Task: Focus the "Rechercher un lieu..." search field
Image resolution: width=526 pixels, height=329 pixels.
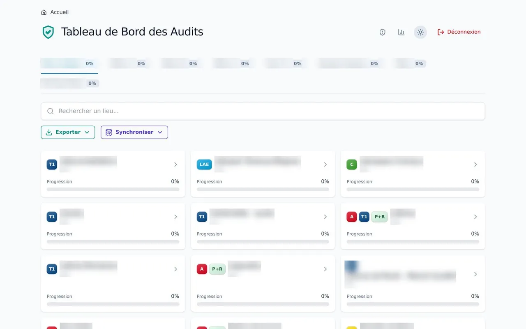Action: [x=263, y=111]
